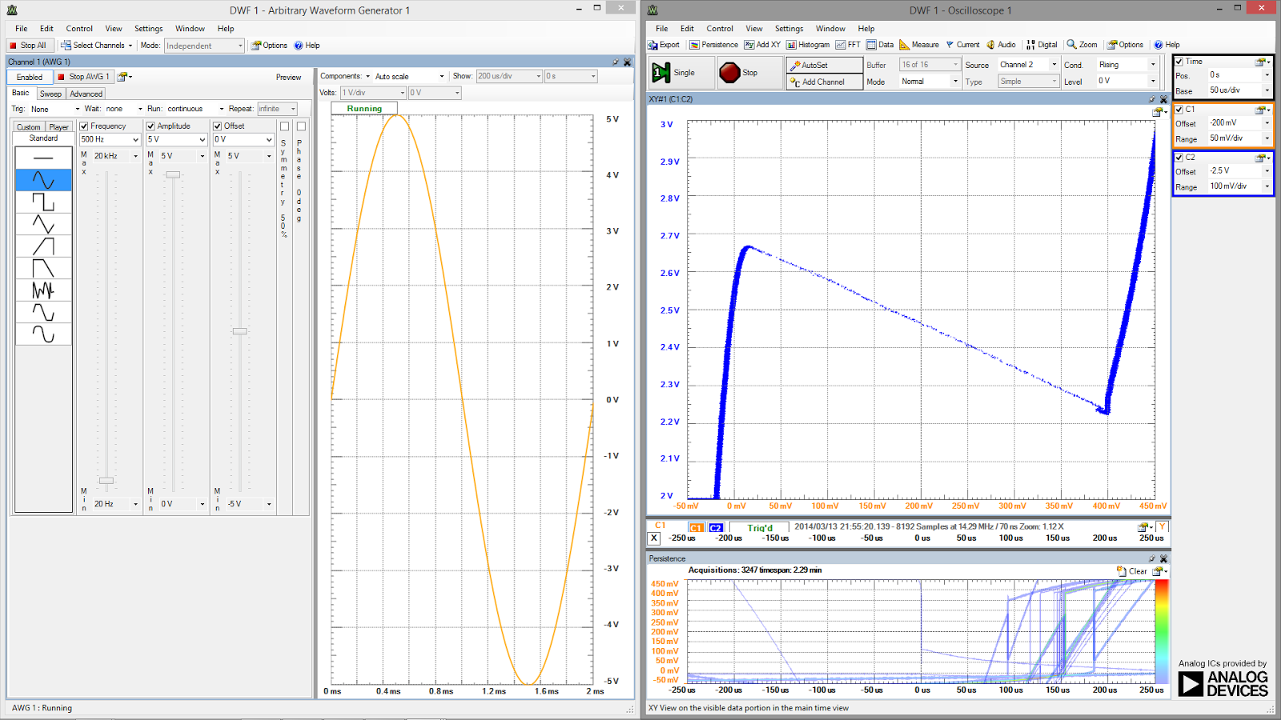
Task: Uncheck the Amplitude checkbox
Action: pyautogui.click(x=151, y=126)
